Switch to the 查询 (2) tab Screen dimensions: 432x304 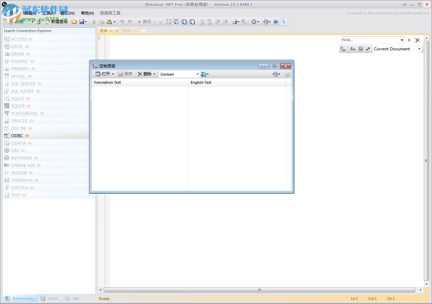[x=130, y=31]
